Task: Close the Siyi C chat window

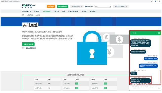Action: (x=159, y=33)
